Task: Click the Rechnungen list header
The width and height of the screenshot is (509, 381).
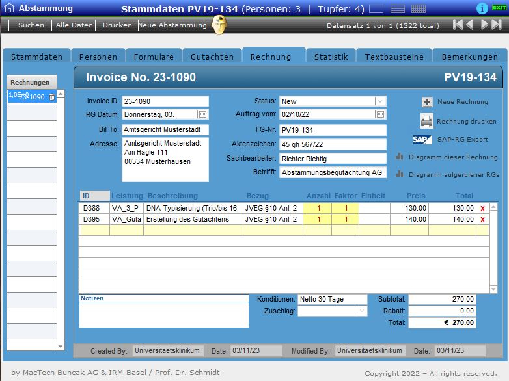Action: tap(31, 82)
